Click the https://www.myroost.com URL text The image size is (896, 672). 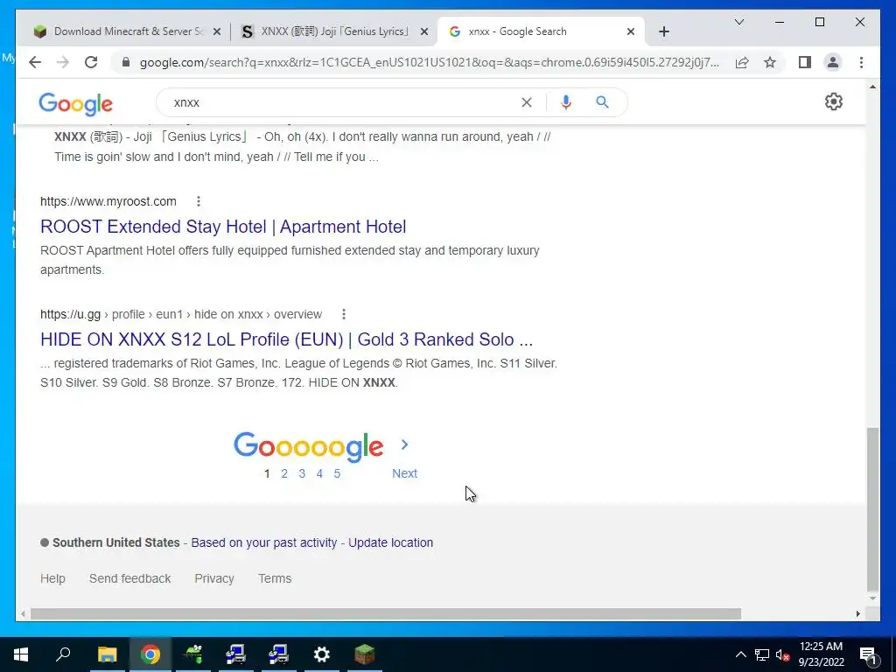pos(108,201)
